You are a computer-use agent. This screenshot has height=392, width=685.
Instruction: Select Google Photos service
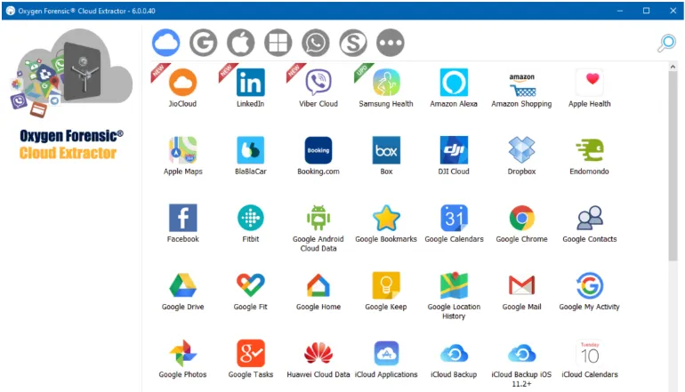point(182,358)
